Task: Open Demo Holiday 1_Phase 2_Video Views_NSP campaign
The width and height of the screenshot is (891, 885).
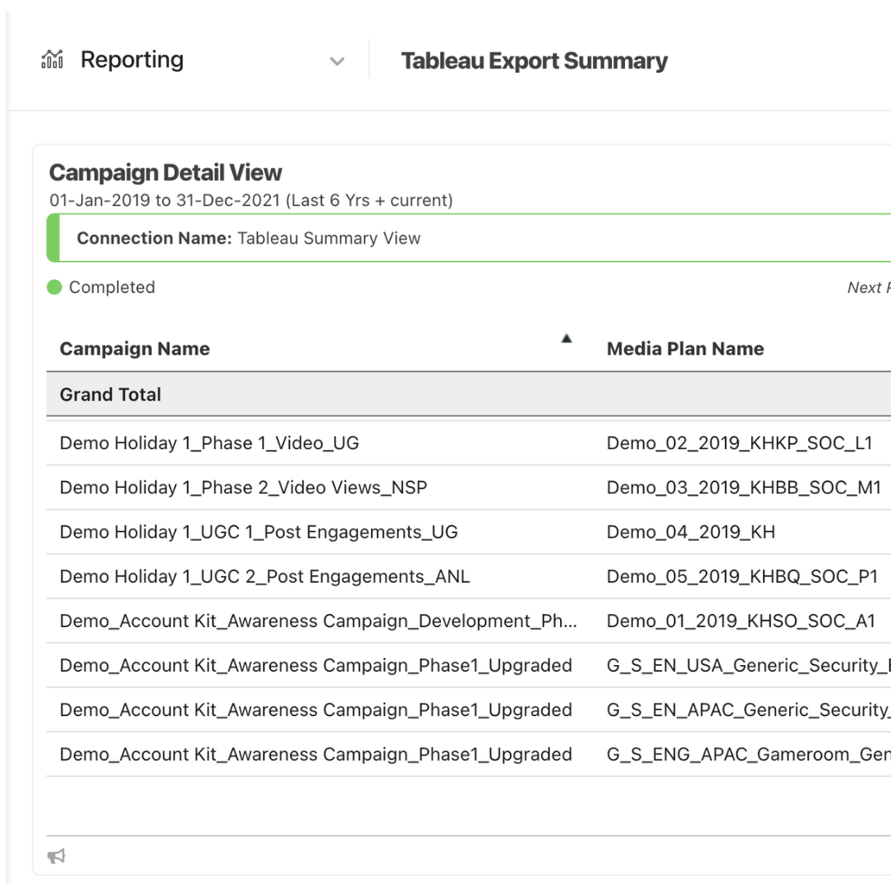Action: [x=243, y=488]
